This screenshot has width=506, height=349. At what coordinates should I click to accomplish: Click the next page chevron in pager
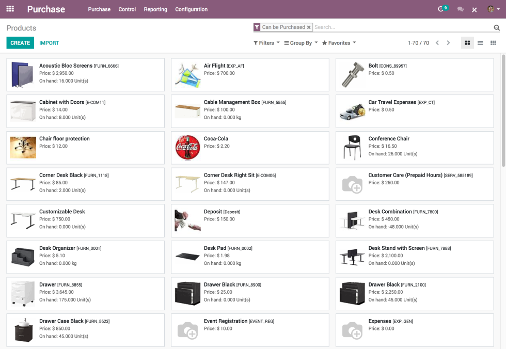(x=448, y=43)
